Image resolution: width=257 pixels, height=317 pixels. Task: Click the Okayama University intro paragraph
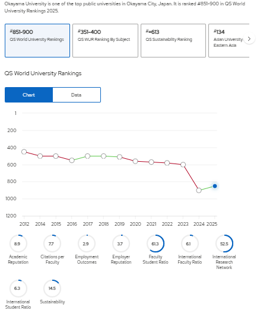pos(125,7)
